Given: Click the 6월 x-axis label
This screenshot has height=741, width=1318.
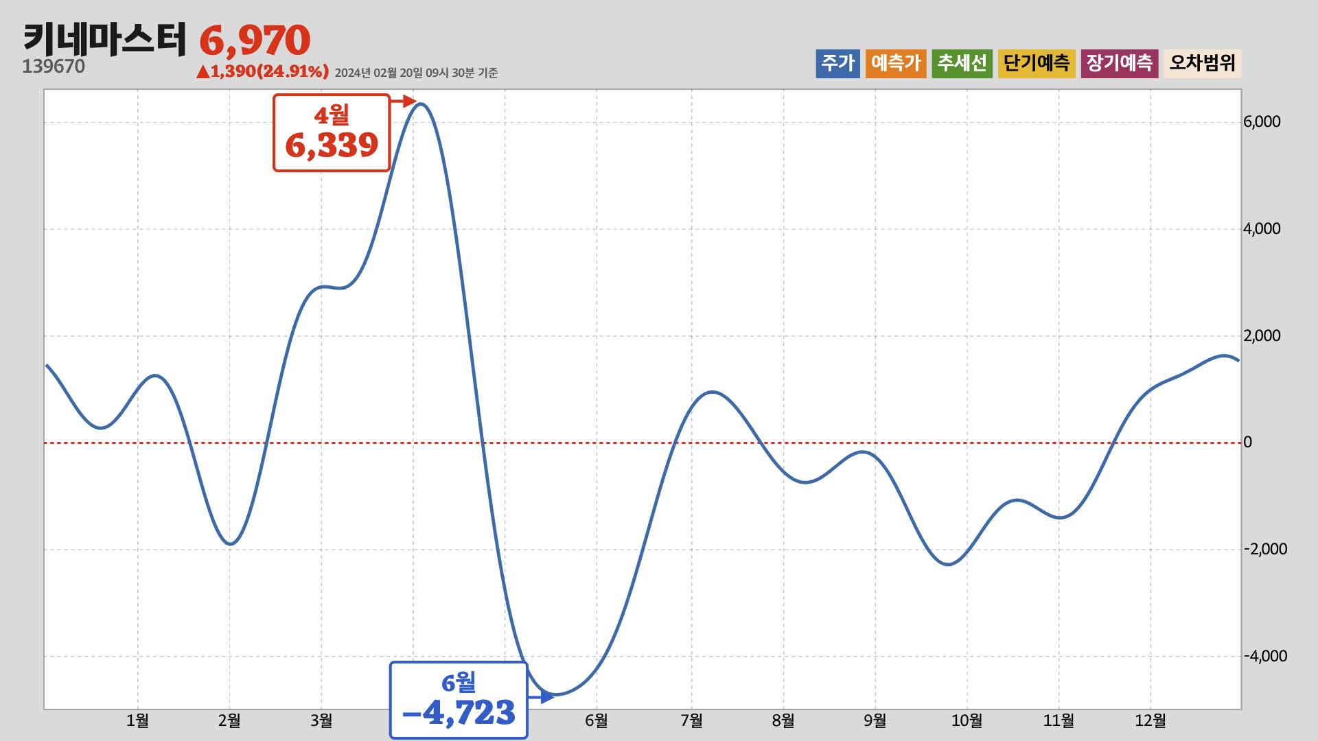Looking at the screenshot, I should click(x=597, y=720).
